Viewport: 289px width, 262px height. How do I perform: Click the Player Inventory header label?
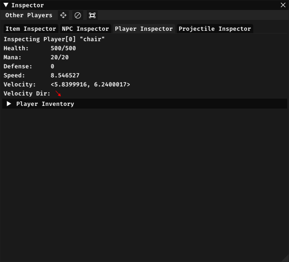point(45,104)
